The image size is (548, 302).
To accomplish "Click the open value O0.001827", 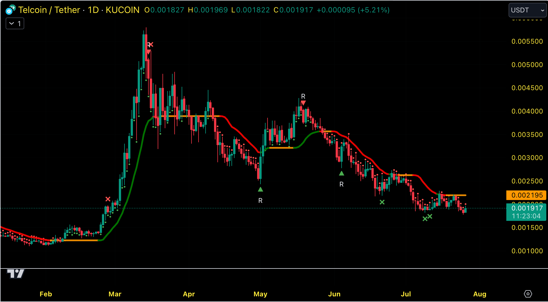I will click(164, 10).
